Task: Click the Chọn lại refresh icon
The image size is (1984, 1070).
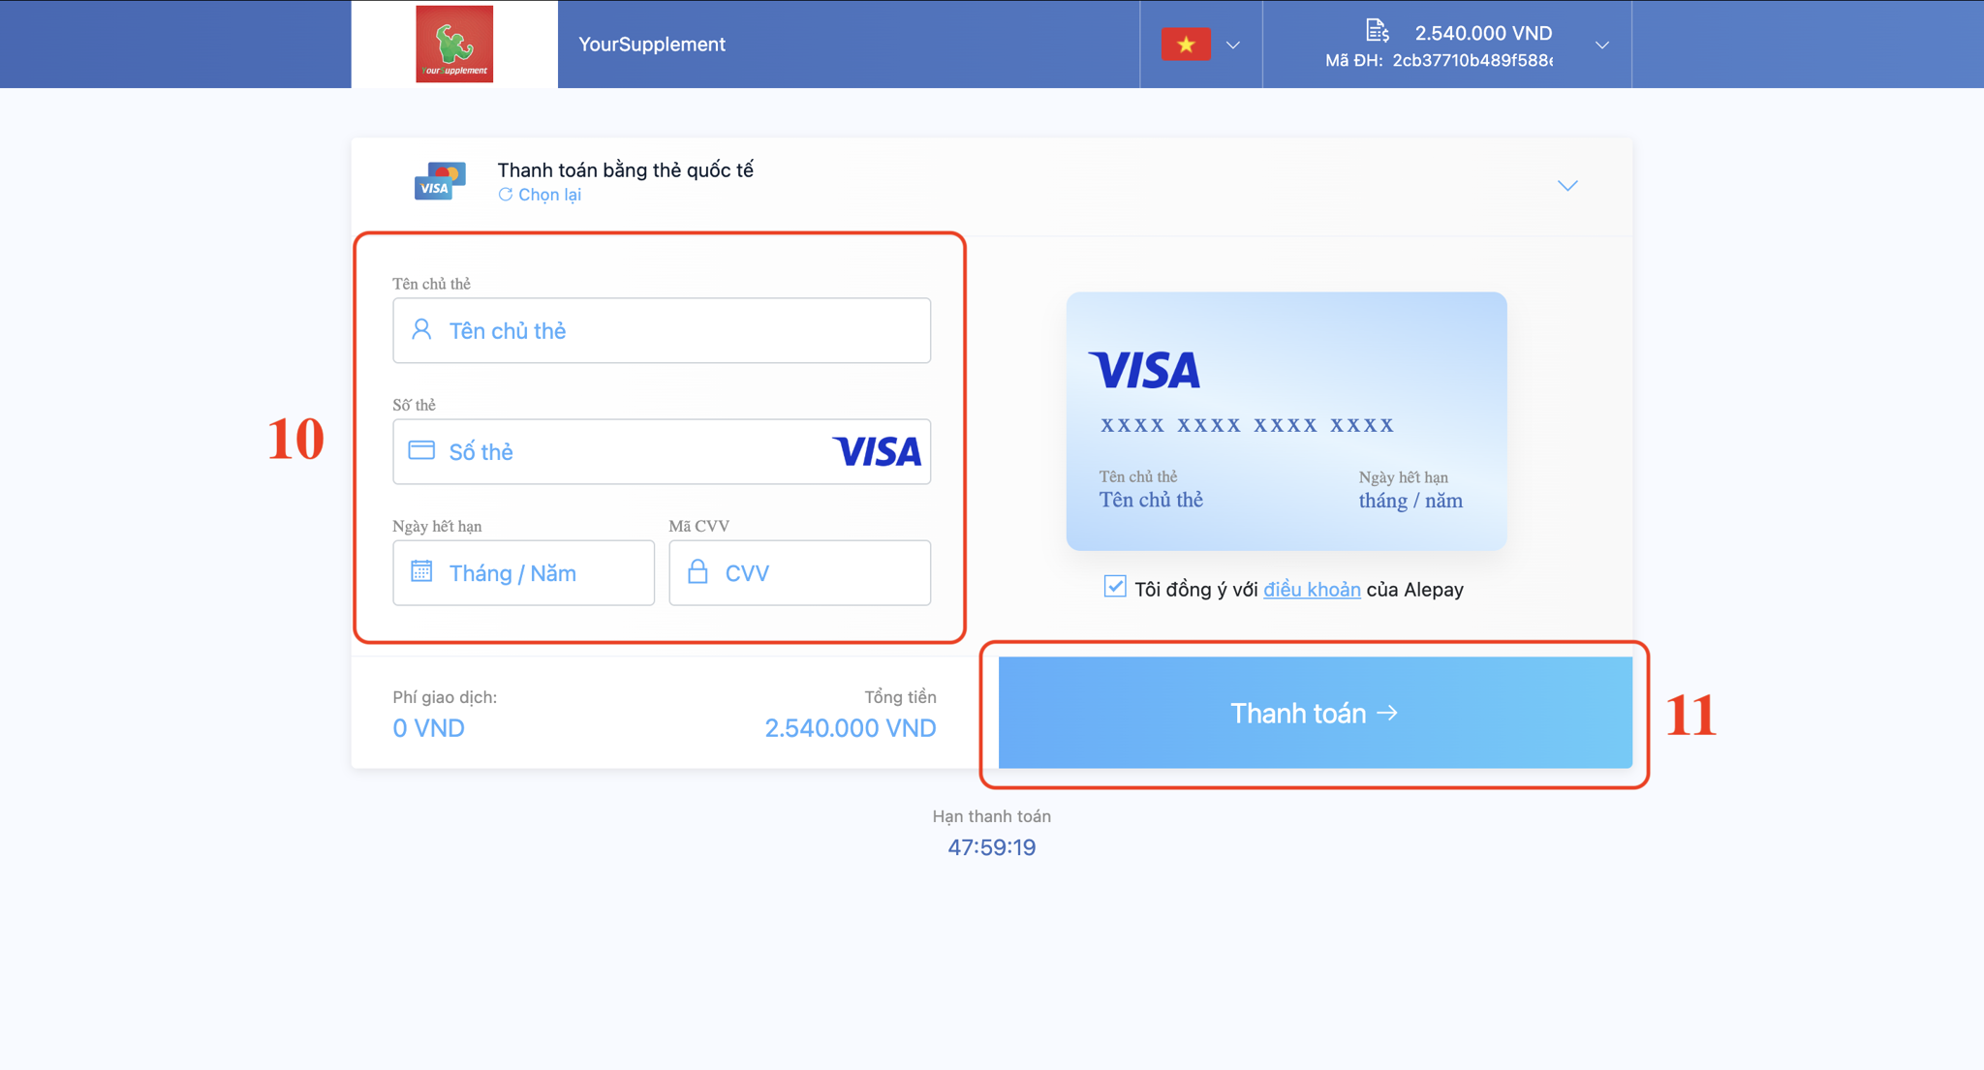Action: [505, 195]
